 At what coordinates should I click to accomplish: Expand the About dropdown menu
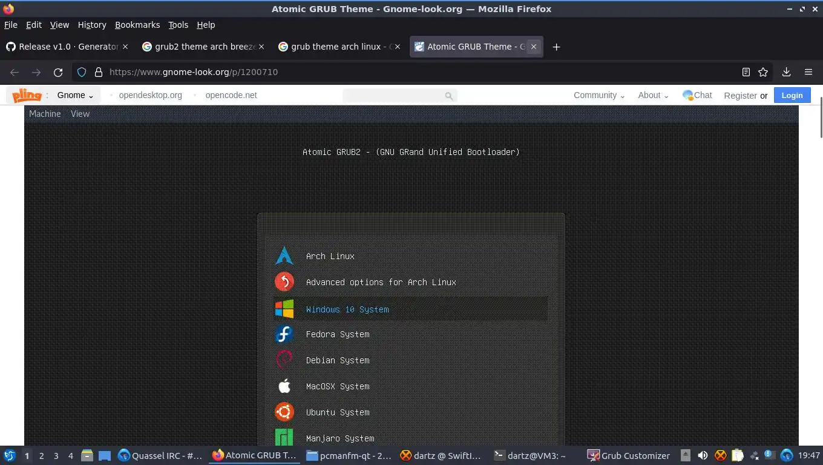click(653, 95)
